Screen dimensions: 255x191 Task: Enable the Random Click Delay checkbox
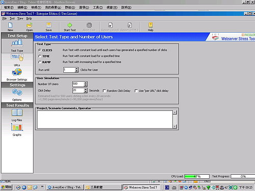105,91
